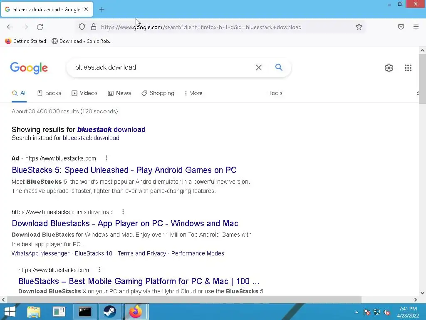Open the Getting Started bookmark

point(25,41)
